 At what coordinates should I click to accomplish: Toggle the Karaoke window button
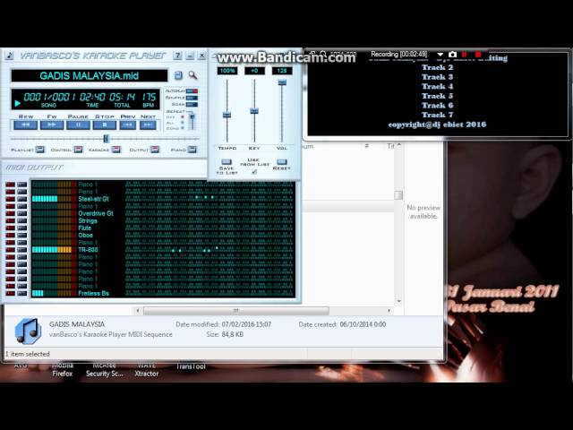116,150
